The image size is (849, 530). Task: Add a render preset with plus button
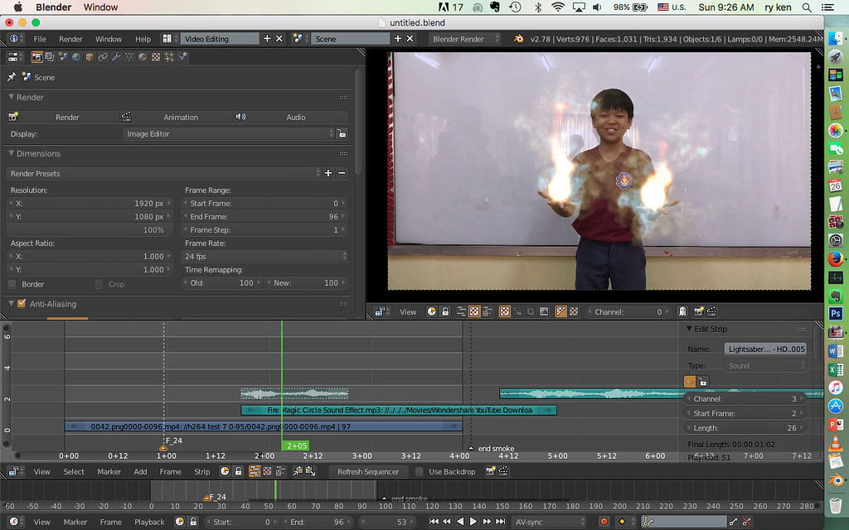328,173
